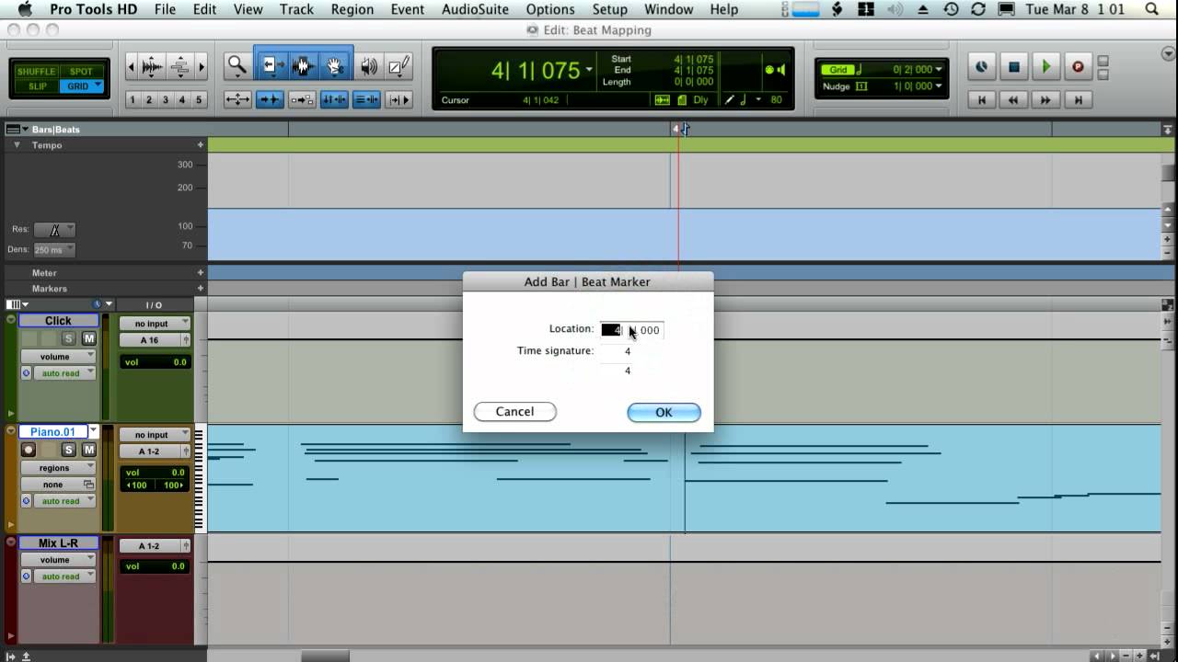Solo the Piano.01 track
This screenshot has height=662, width=1178.
[x=68, y=450]
